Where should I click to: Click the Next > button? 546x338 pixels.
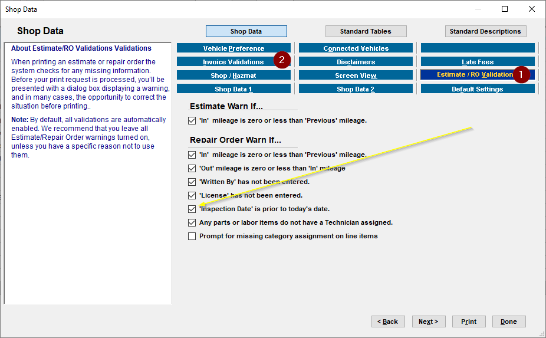[429, 321]
